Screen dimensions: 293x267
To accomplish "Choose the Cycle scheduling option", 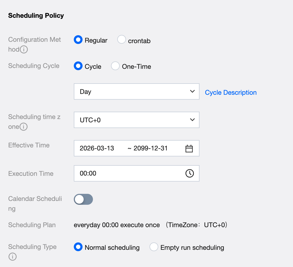I will click(x=78, y=66).
